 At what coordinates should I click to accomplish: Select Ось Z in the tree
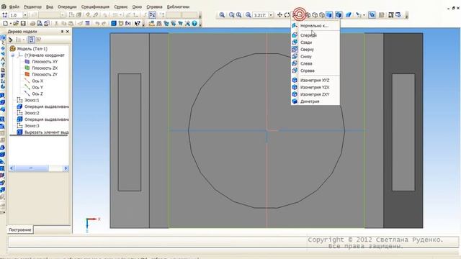click(x=37, y=94)
